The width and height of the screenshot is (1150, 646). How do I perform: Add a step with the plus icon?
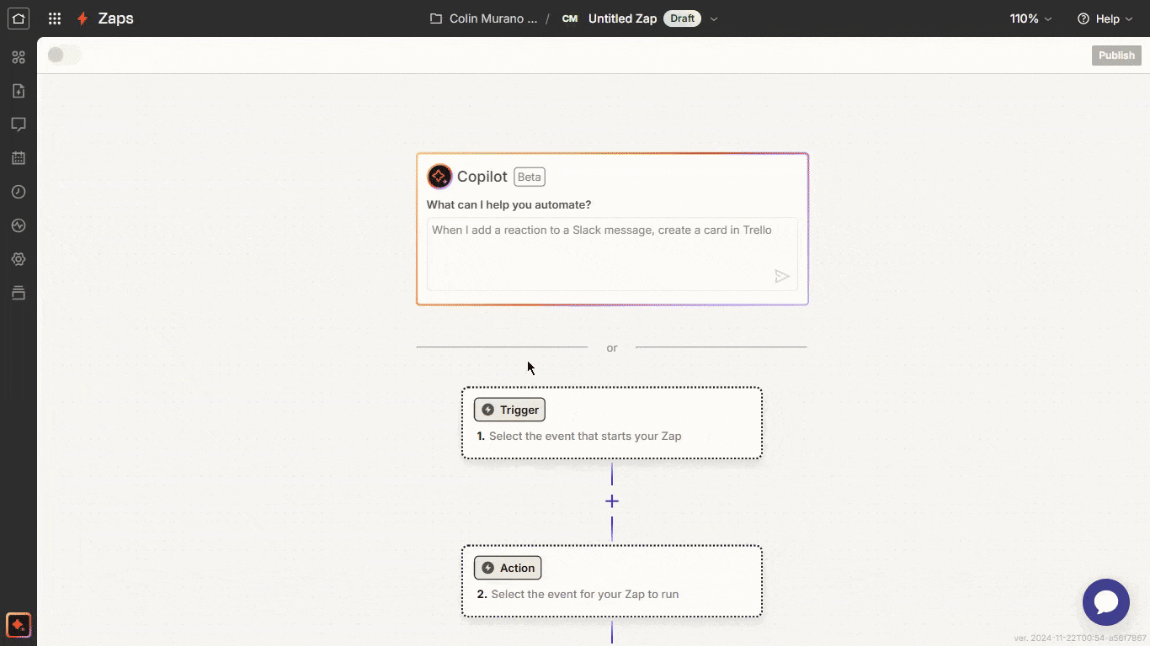(612, 501)
